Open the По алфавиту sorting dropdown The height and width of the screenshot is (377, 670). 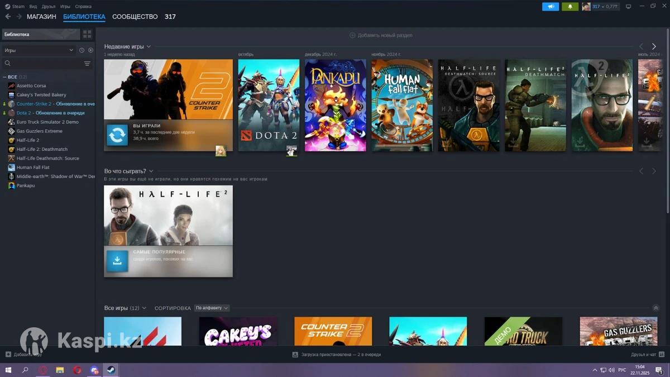(212, 308)
